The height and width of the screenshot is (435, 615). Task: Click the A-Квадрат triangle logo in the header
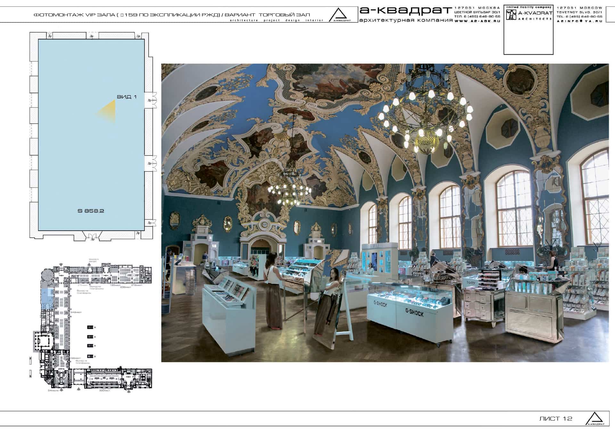coord(340,15)
